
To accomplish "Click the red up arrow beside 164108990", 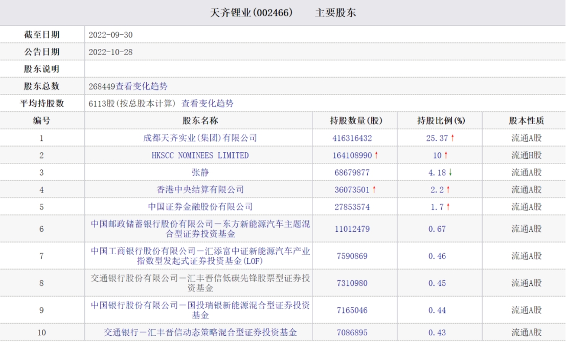I will pos(376,155).
